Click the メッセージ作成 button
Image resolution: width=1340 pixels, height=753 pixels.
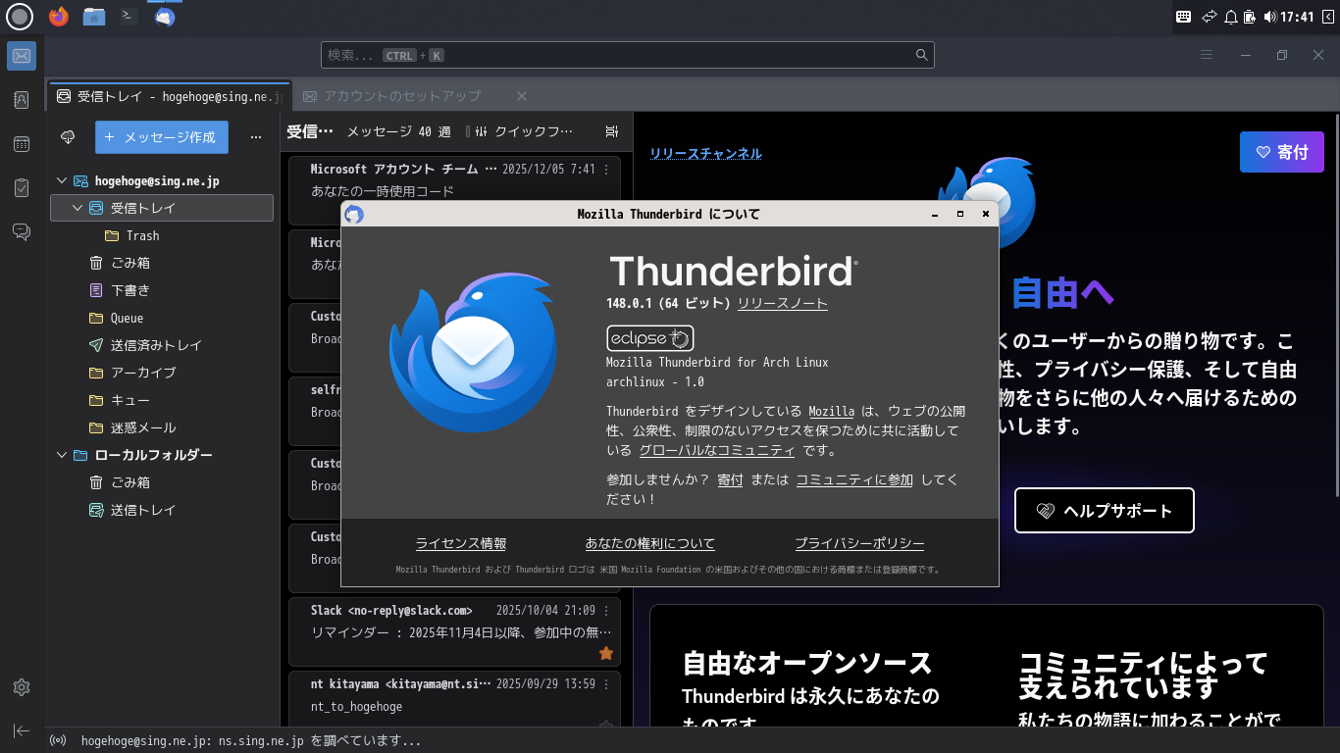[162, 137]
